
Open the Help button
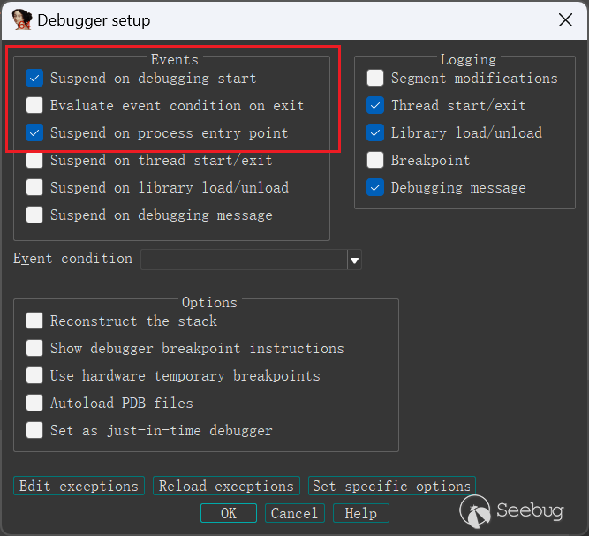tap(361, 513)
